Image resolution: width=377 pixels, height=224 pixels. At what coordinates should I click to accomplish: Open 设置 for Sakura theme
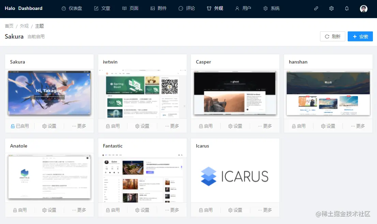tap(49, 126)
